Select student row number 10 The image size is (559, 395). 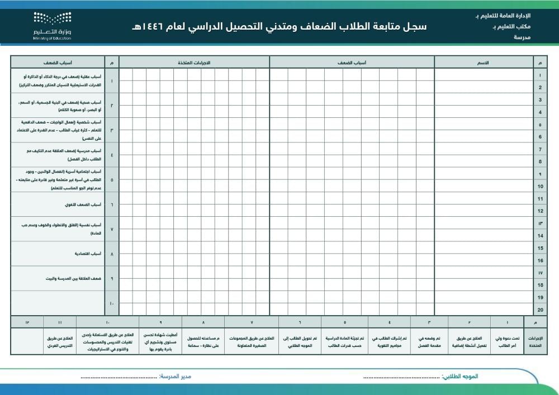pyautogui.click(x=540, y=187)
